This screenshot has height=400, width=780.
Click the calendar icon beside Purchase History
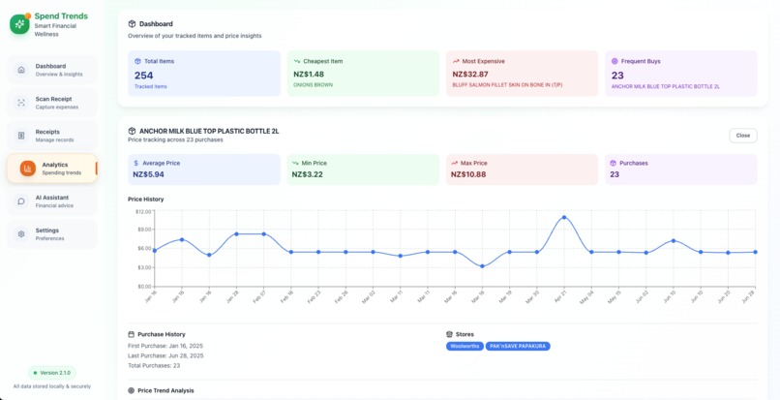(x=132, y=334)
